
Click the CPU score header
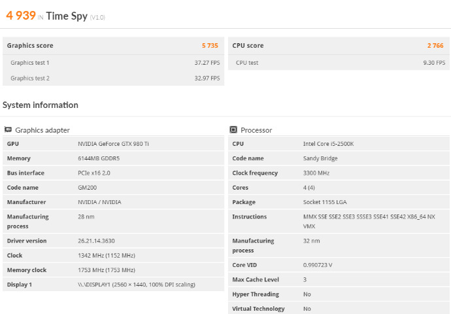tap(248, 46)
